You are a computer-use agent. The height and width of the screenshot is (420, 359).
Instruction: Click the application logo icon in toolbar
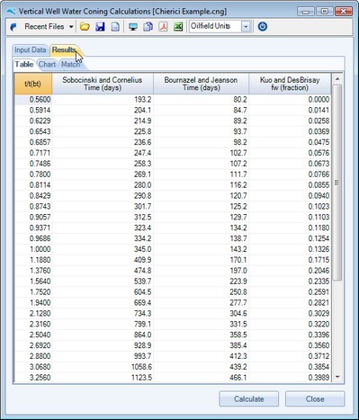[x=13, y=27]
